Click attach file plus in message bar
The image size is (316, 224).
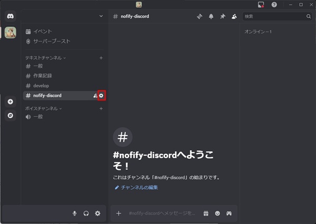[118, 213]
